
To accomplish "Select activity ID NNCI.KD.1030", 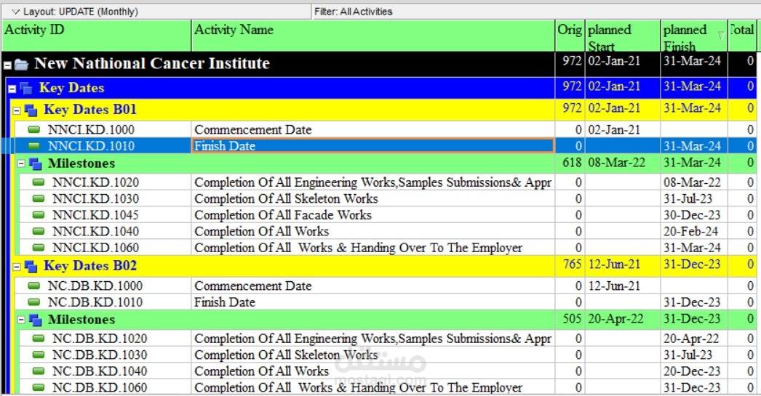I will [x=95, y=199].
